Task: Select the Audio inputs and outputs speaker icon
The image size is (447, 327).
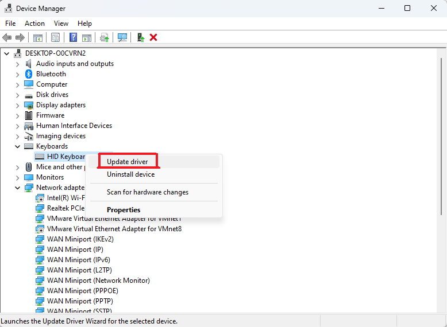Action: point(29,64)
